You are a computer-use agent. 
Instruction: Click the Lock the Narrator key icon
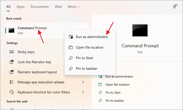[x=12, y=62]
